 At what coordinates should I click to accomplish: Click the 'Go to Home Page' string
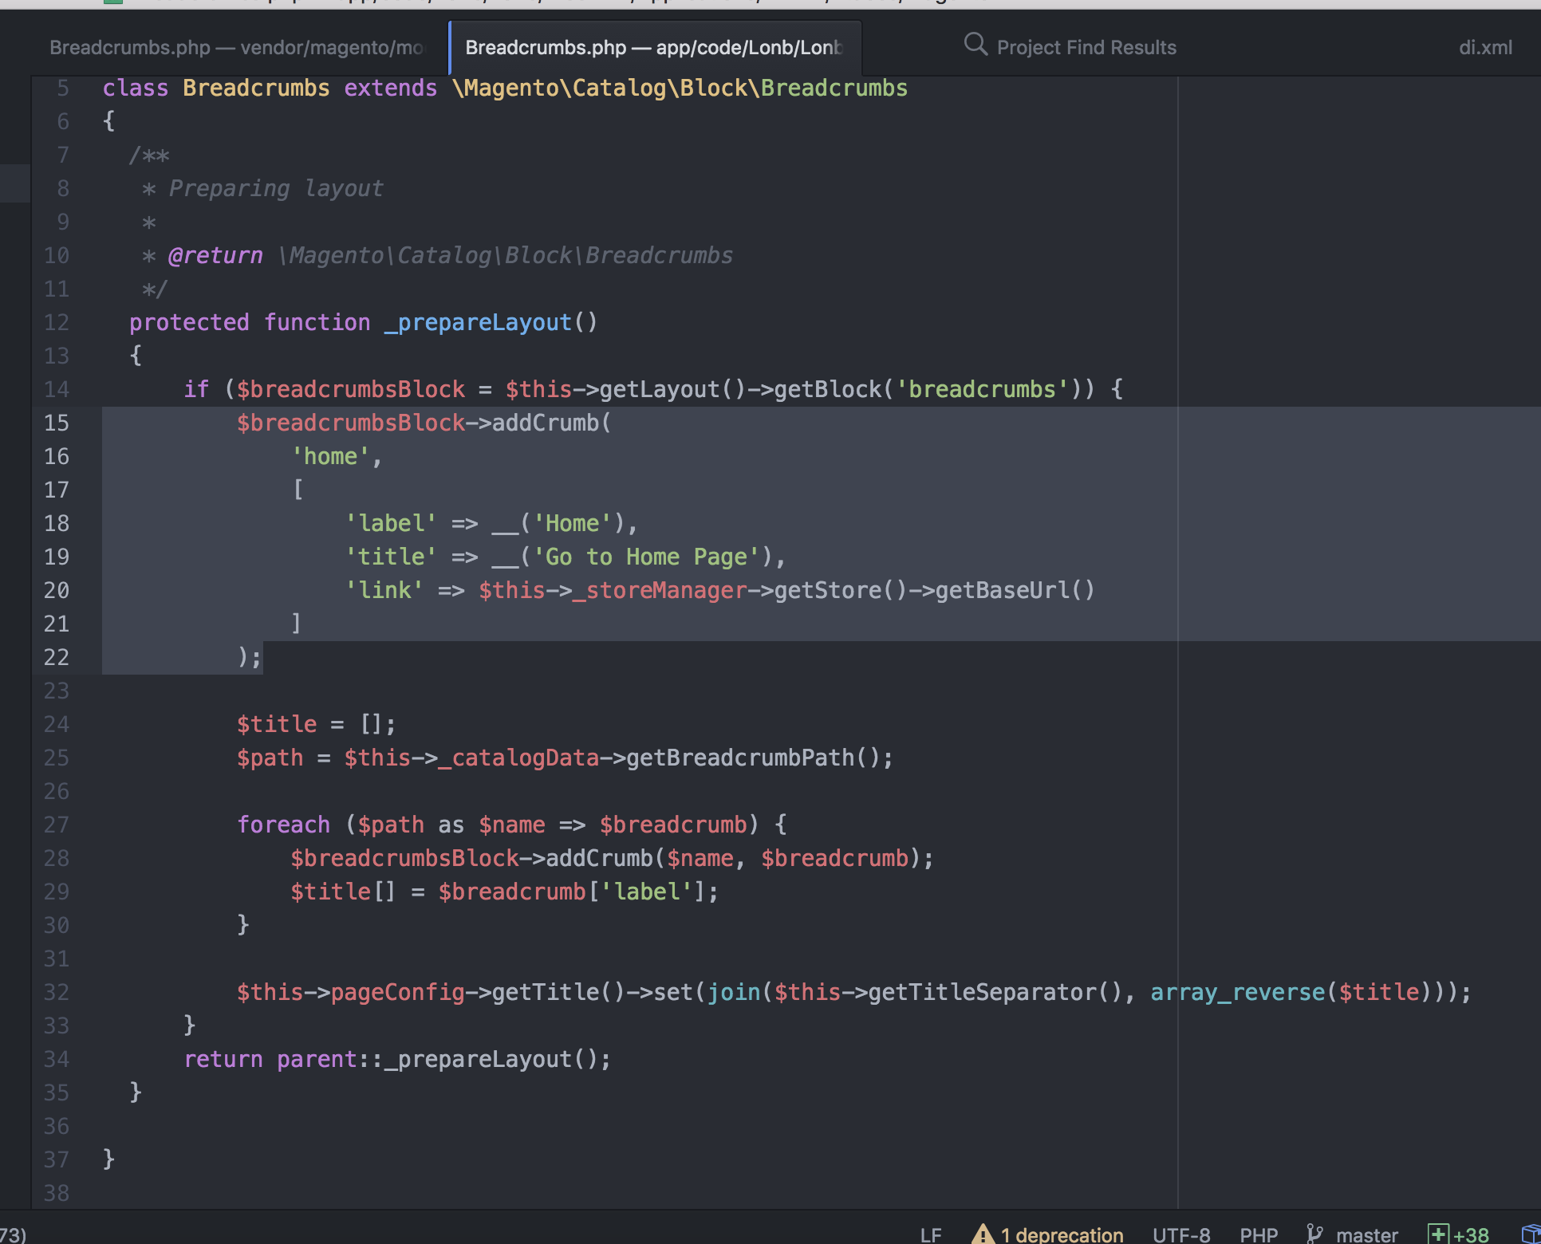point(646,557)
